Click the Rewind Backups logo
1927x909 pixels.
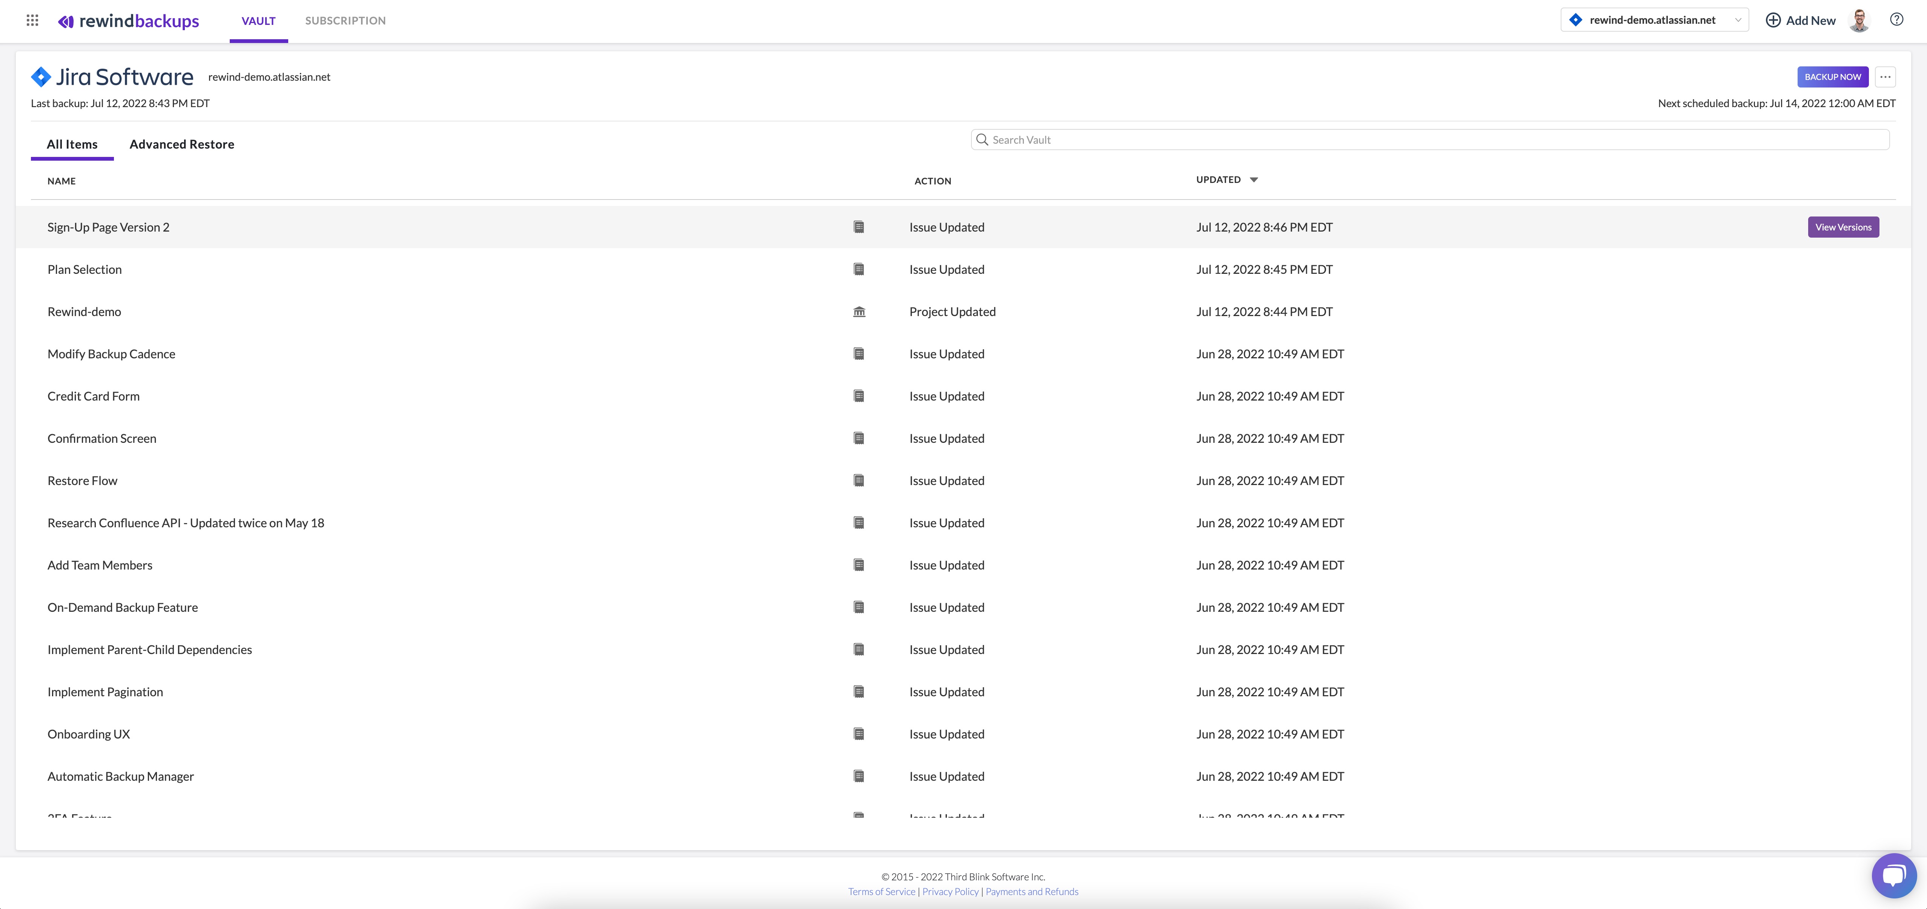pyautogui.click(x=129, y=21)
